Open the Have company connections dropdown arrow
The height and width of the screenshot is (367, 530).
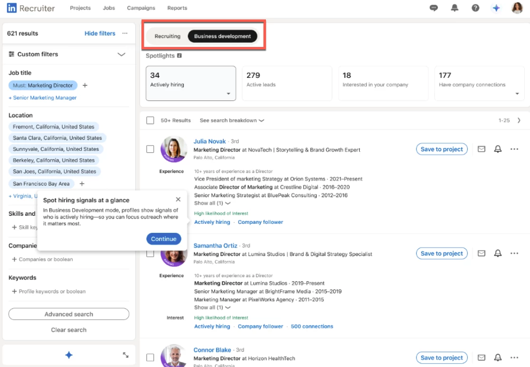point(517,93)
